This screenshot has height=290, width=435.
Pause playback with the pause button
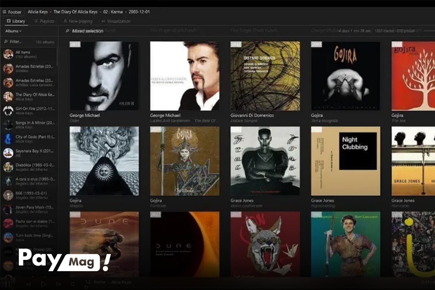[8, 284]
